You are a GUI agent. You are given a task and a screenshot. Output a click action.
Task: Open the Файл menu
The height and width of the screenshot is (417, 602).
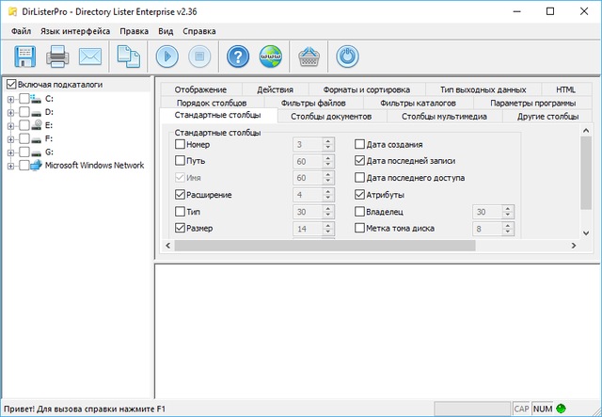(x=22, y=31)
